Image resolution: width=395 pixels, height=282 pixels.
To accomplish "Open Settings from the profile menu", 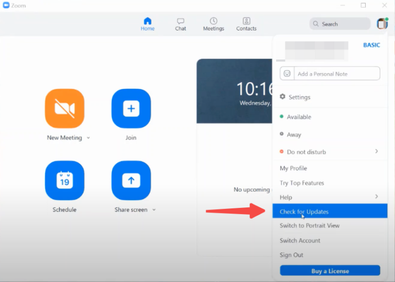I will tap(330, 97).
